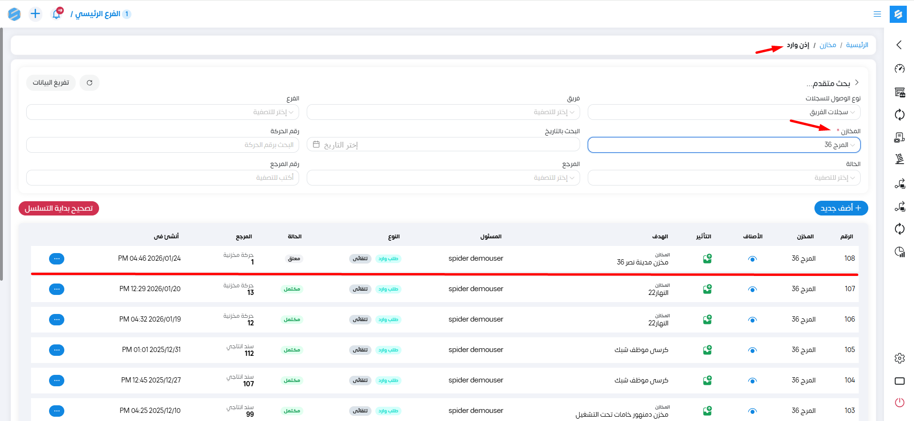Screen dimensions: 914x421
Task: Toggle the eye icon for record 108
Action: pos(752,259)
